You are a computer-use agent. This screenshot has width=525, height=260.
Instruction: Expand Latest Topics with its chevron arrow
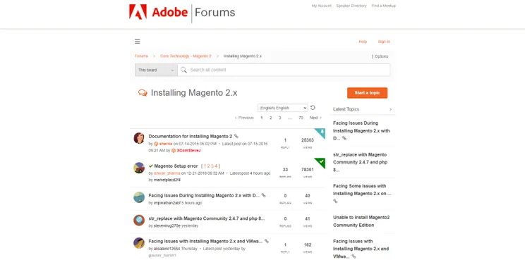390,109
